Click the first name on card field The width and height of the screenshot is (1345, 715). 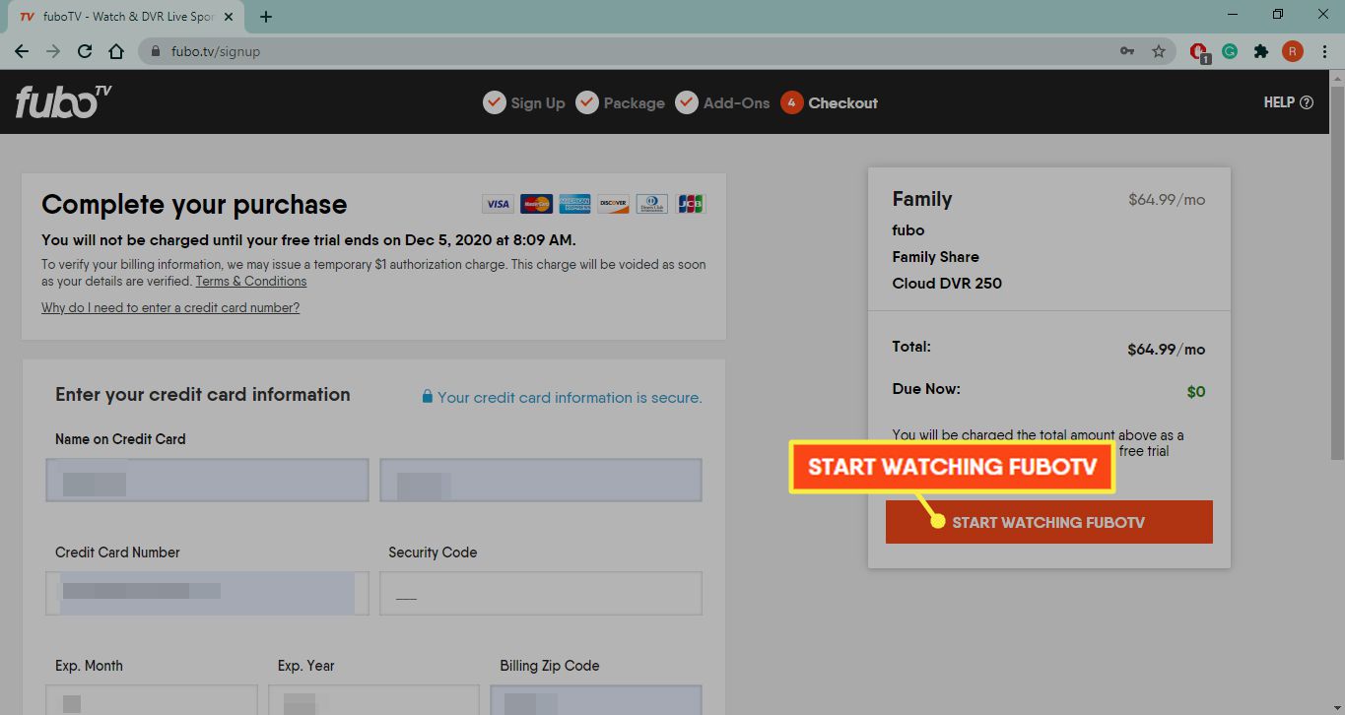(207, 480)
